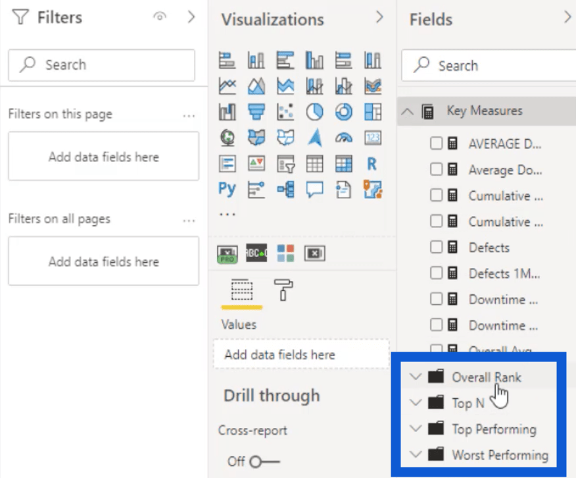
Task: Collapse the Fields pane arrow
Action: [x=568, y=17]
